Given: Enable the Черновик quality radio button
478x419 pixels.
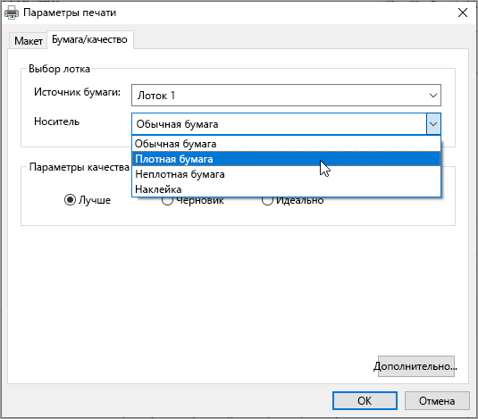Looking at the screenshot, I should point(167,200).
